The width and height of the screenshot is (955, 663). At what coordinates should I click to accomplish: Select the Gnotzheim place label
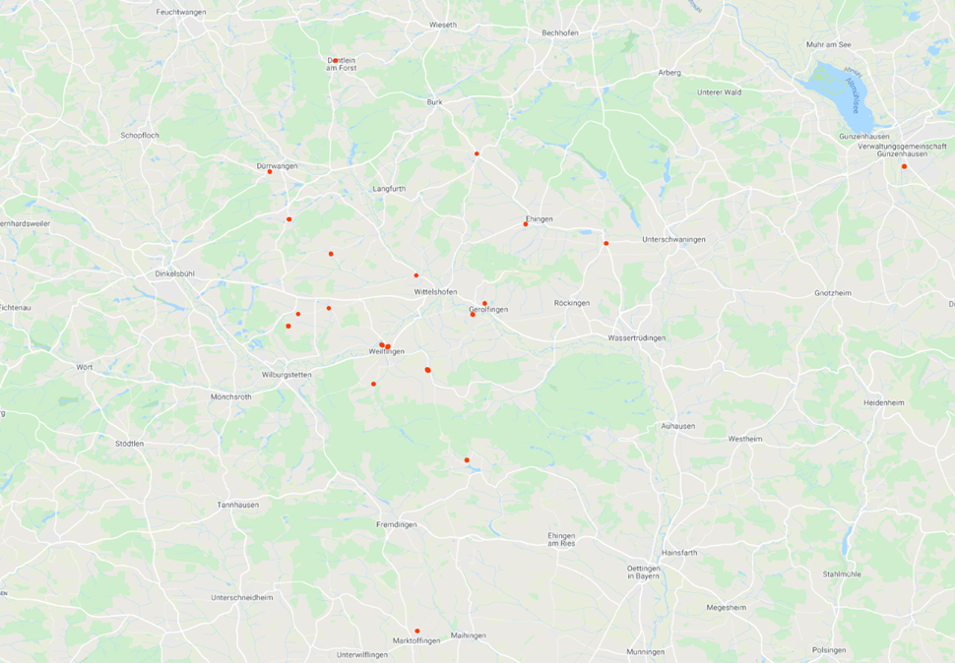[x=833, y=293]
